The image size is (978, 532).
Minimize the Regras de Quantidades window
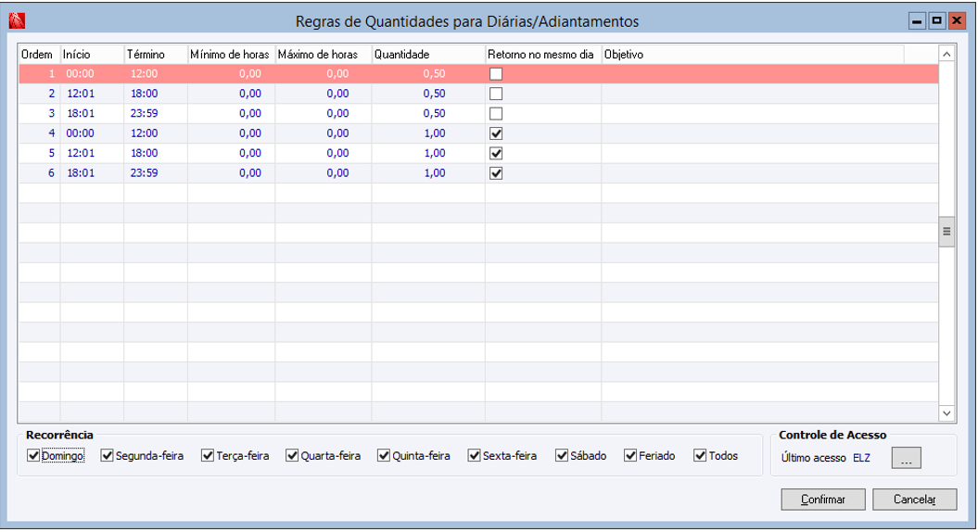916,21
